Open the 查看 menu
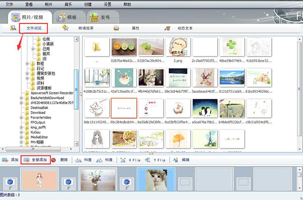The width and height of the screenshot is (303, 200). pos(29,4)
